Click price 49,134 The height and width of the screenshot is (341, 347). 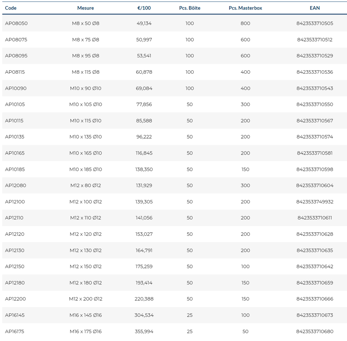[x=144, y=23]
